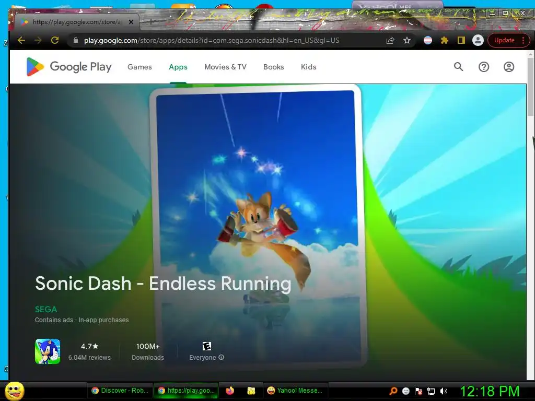Open the Games section
Viewport: 535px width, 401px height.
coord(139,67)
